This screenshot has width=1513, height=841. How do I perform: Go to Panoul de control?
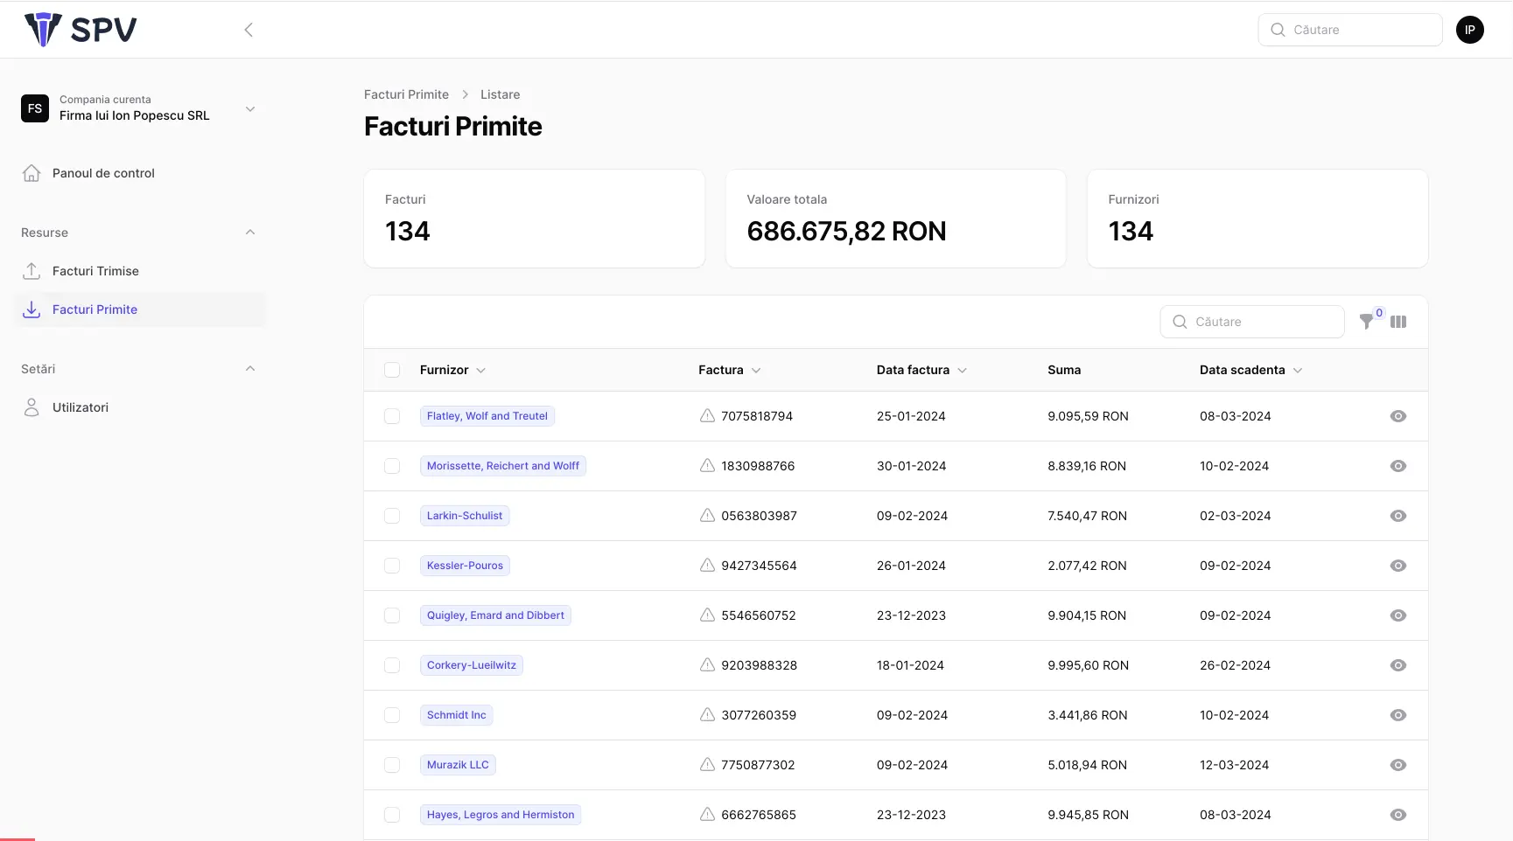[x=103, y=173]
